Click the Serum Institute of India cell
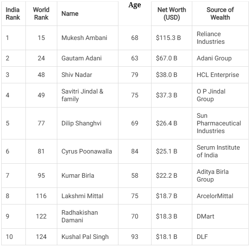The width and height of the screenshot is (250, 247). click(x=220, y=151)
